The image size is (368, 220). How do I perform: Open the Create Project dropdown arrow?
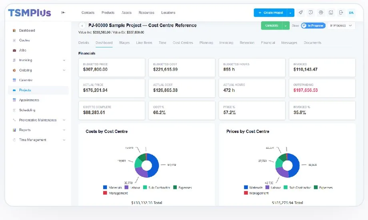[x=290, y=13]
